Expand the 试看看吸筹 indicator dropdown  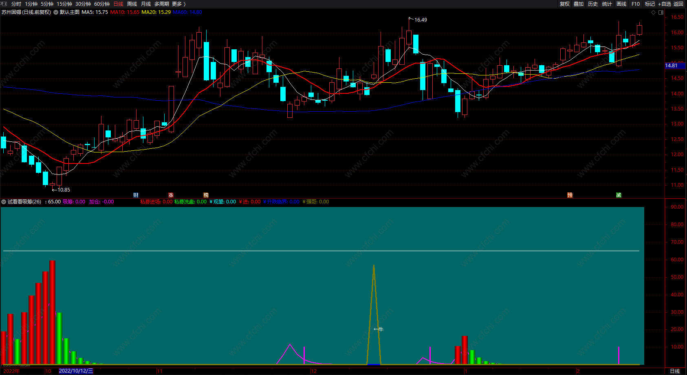tap(4, 202)
